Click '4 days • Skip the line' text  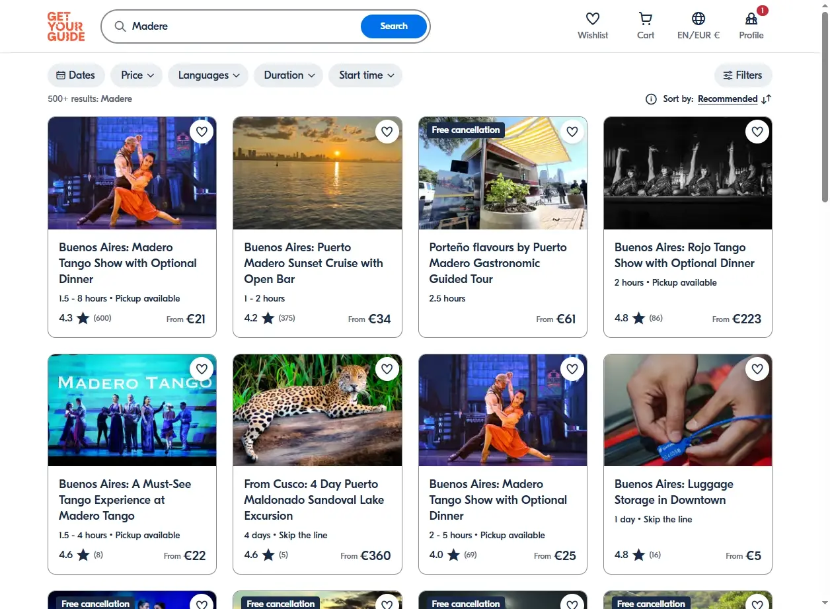tap(285, 535)
